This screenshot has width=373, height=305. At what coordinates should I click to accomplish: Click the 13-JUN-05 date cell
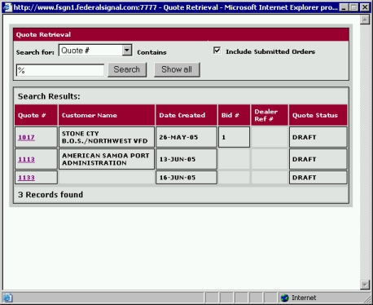pyautogui.click(x=186, y=159)
